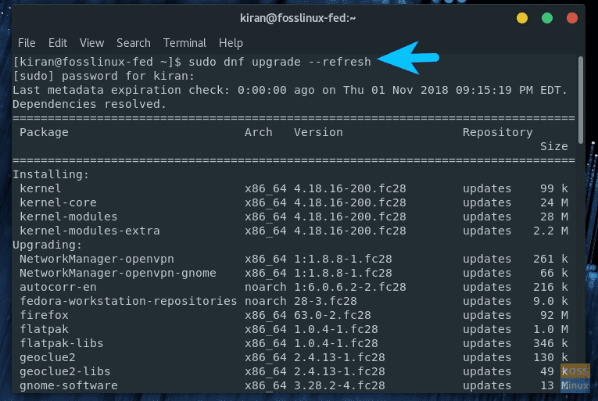The image size is (598, 401).
Task: Click kernel-core size '24 M'
Action: tap(553, 202)
